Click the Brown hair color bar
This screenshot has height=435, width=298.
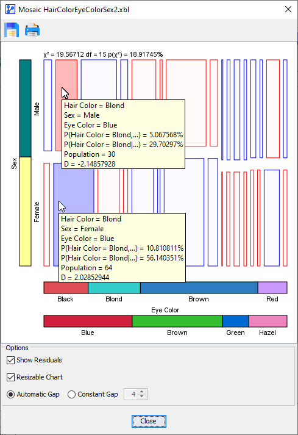199,288
